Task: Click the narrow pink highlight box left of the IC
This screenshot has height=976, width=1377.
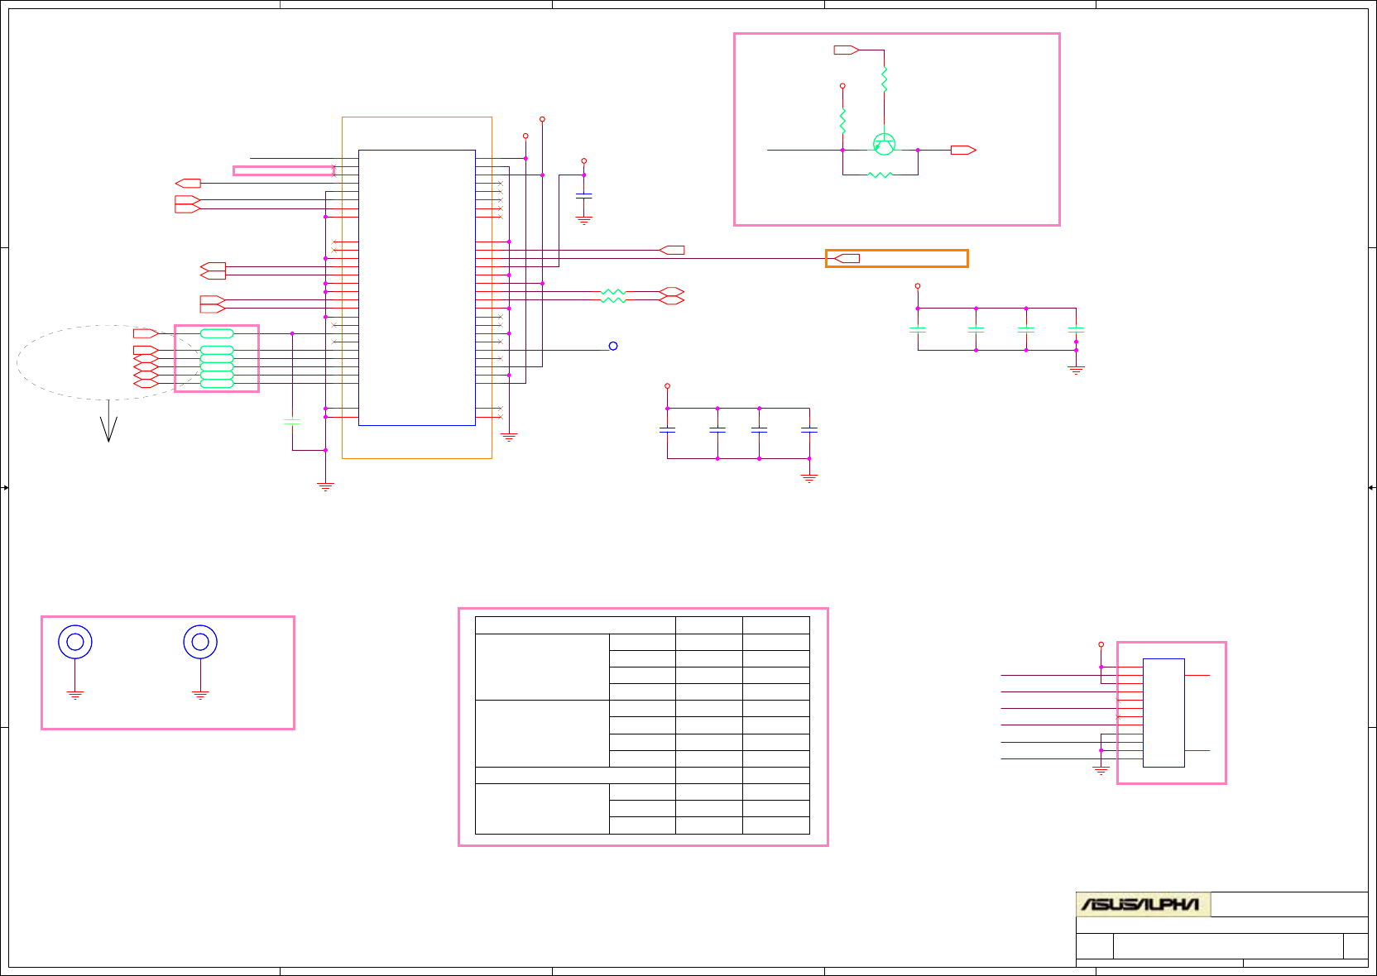Action: coord(284,170)
